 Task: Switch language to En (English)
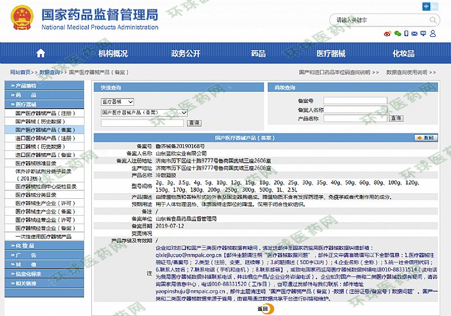[434, 6]
